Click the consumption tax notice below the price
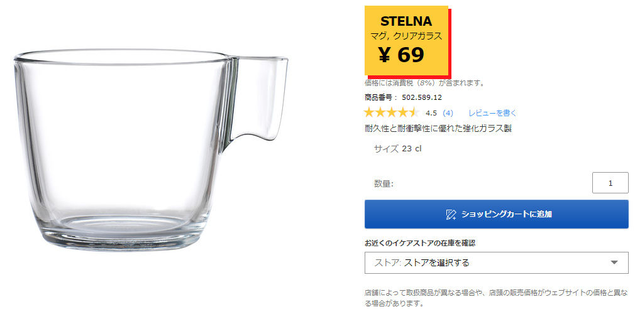The width and height of the screenshot is (635, 319). (x=425, y=83)
